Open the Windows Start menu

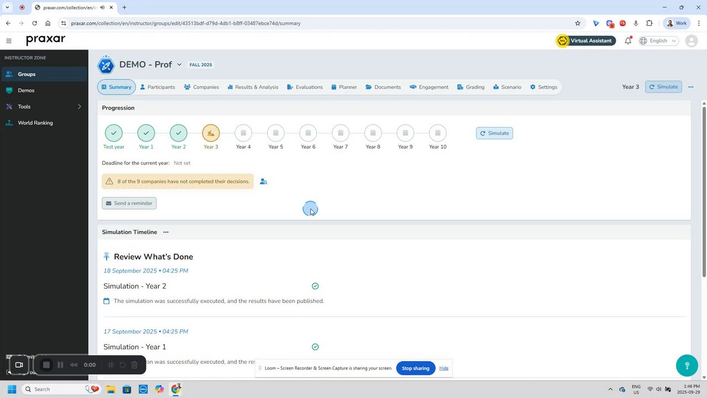(x=12, y=389)
